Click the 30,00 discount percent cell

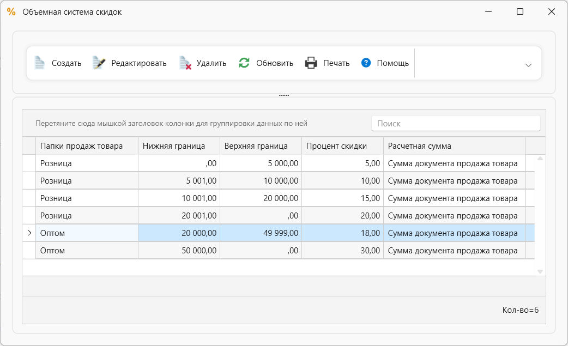click(343, 251)
